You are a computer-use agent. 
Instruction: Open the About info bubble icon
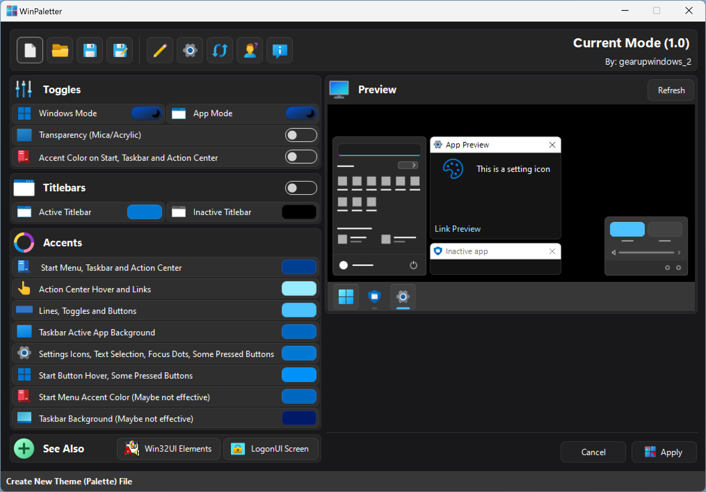[280, 50]
